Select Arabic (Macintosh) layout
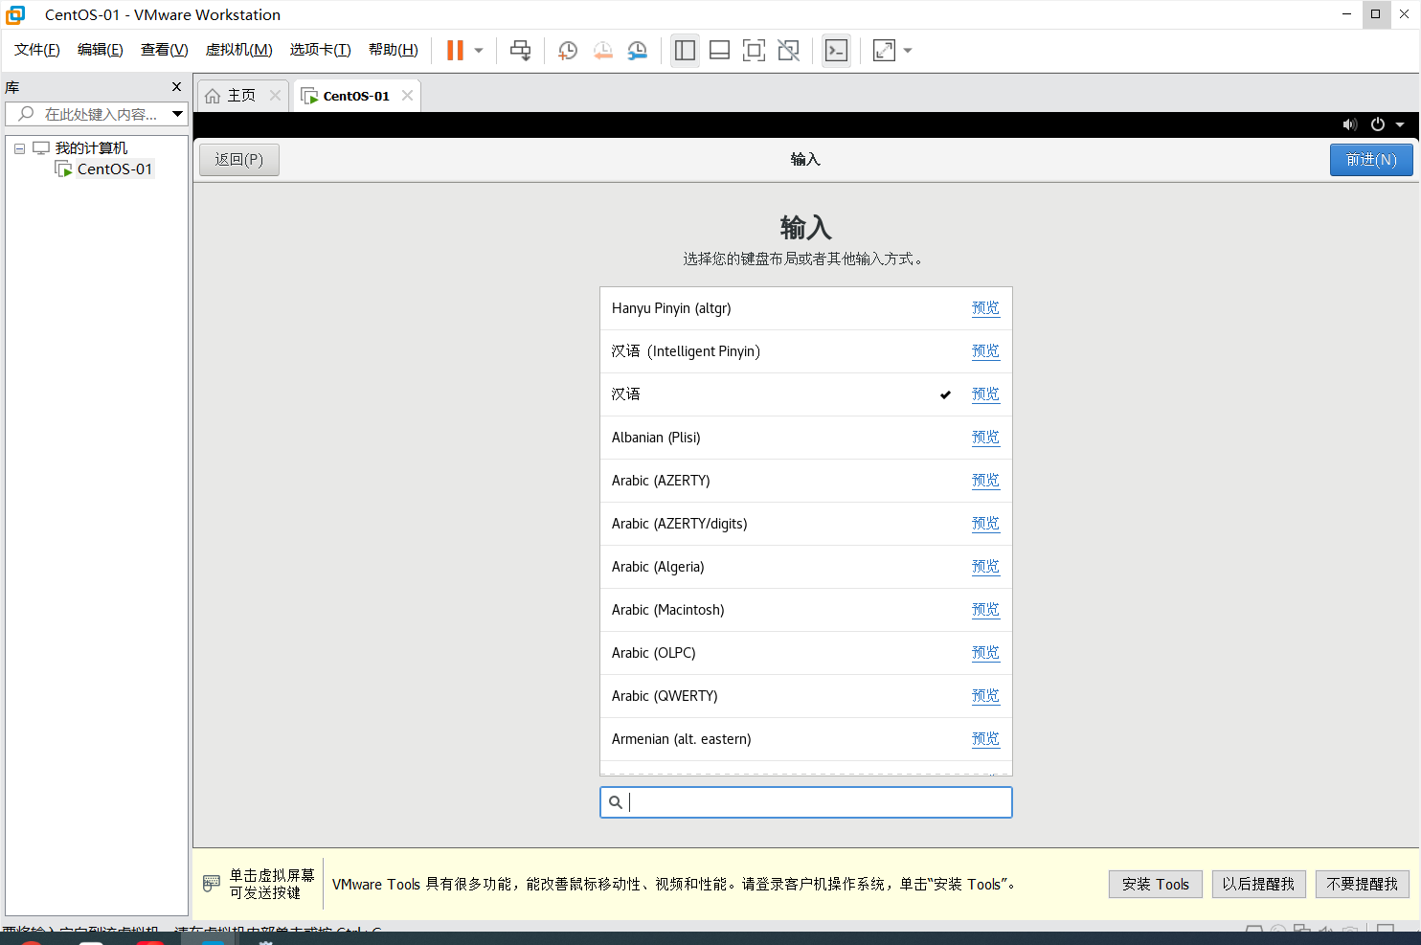 click(x=805, y=610)
